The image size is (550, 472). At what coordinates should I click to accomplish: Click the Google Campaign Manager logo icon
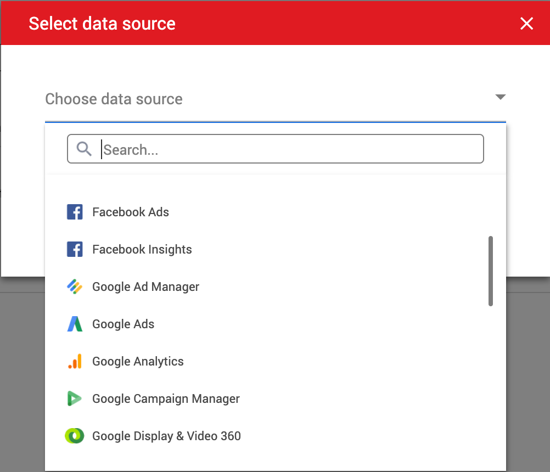(x=75, y=398)
